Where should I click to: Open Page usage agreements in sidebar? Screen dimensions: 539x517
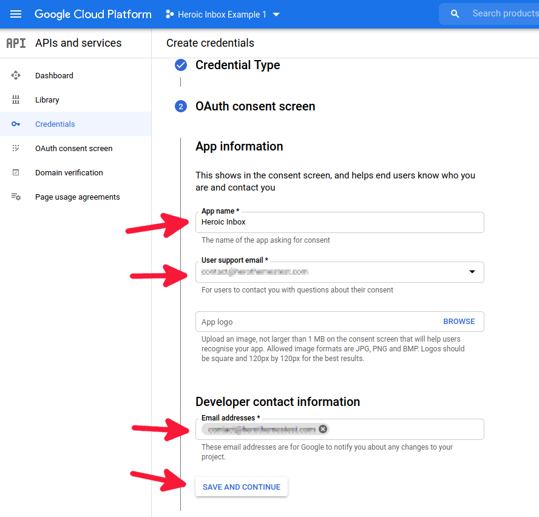(76, 197)
